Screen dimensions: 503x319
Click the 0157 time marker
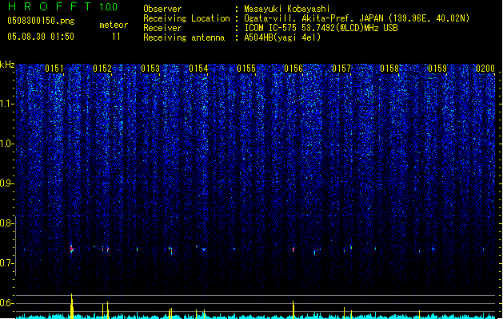pos(341,69)
